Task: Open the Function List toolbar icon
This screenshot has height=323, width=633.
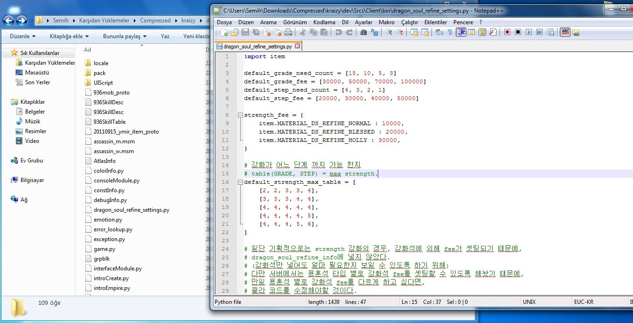Action: [x=493, y=32]
